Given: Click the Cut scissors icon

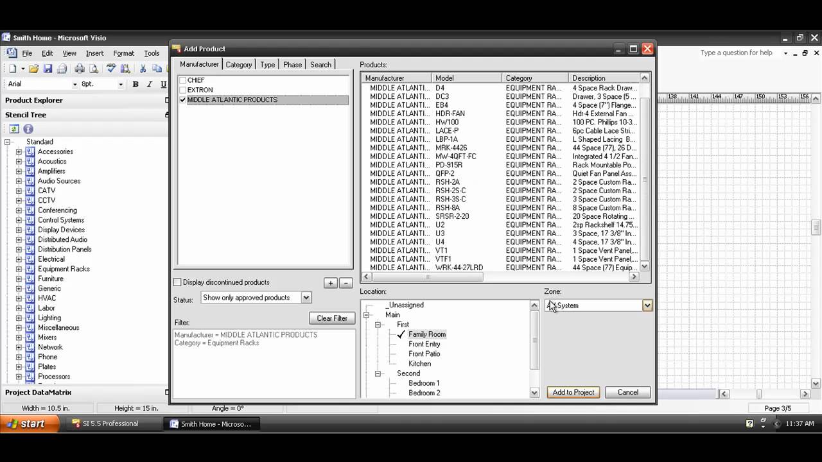Looking at the screenshot, I should tap(143, 69).
